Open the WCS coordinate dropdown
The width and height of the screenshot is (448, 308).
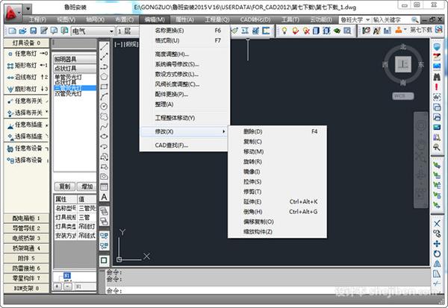403,96
